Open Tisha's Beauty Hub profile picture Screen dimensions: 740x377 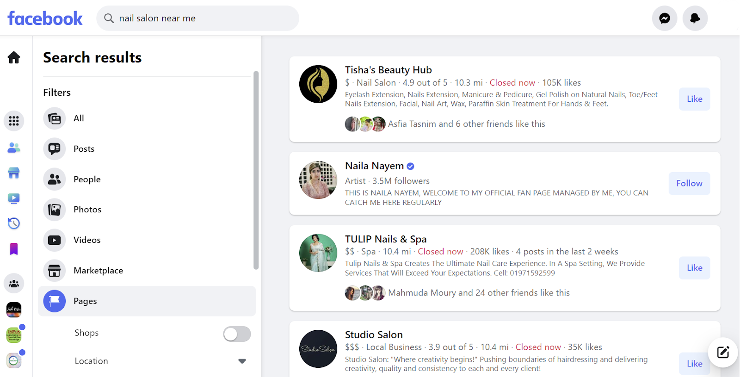[x=318, y=84]
